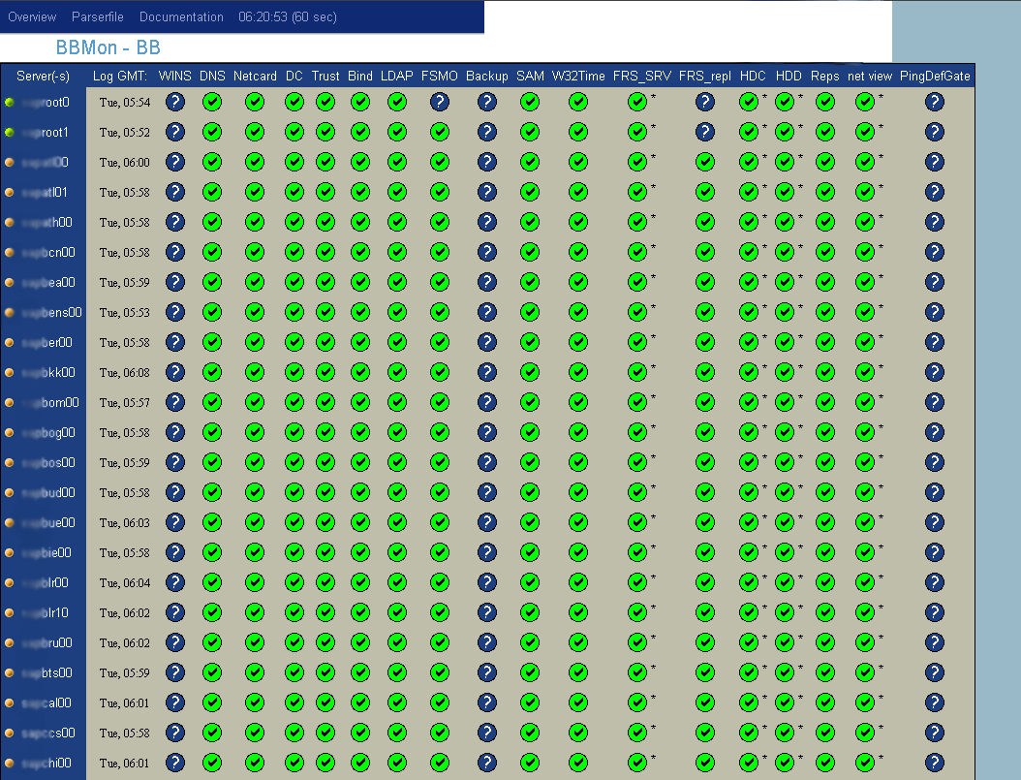This screenshot has width=1021, height=780.
Task: Click log time Tue, 05:54 for root0
Action: coord(124,102)
